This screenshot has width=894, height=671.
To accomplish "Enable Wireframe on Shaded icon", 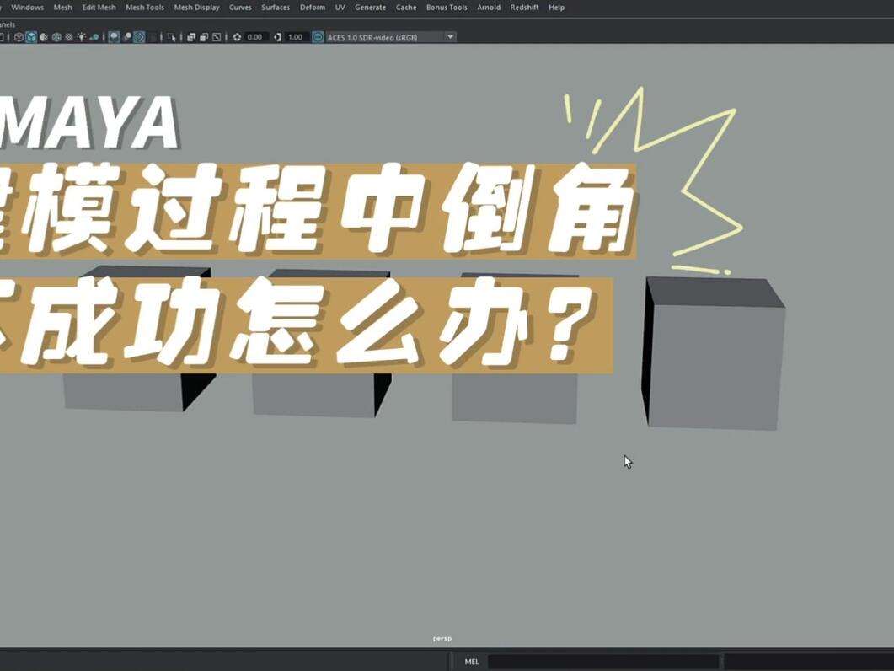I will point(56,37).
